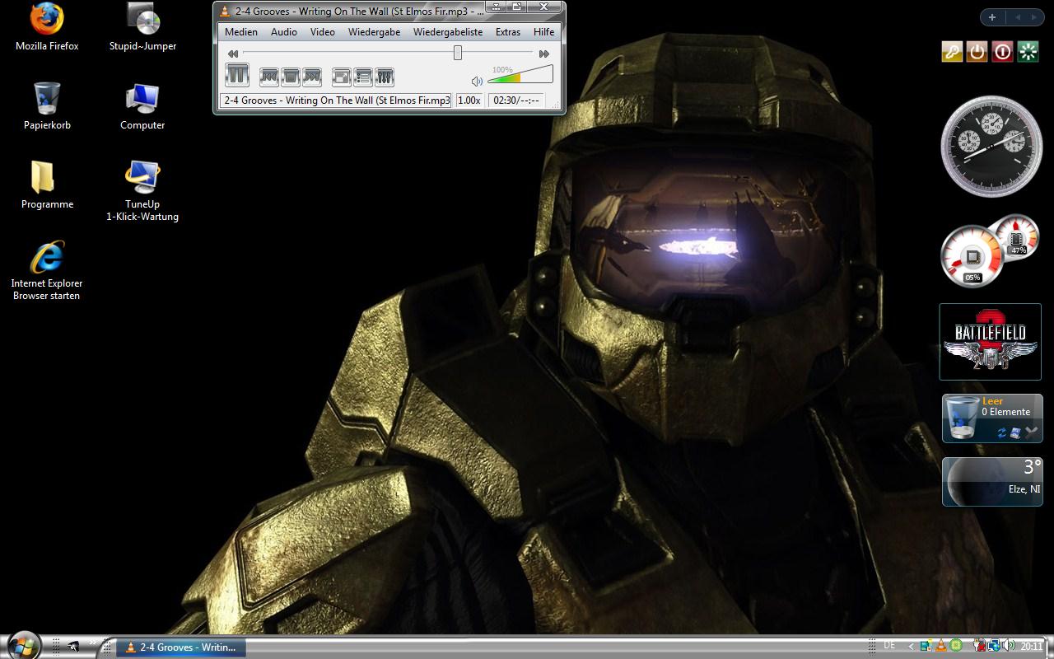The height and width of the screenshot is (659, 1054).
Task: Expand the Audio menu
Action: 284,32
